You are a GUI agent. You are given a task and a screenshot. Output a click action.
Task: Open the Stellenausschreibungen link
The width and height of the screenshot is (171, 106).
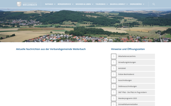[136, 86]
